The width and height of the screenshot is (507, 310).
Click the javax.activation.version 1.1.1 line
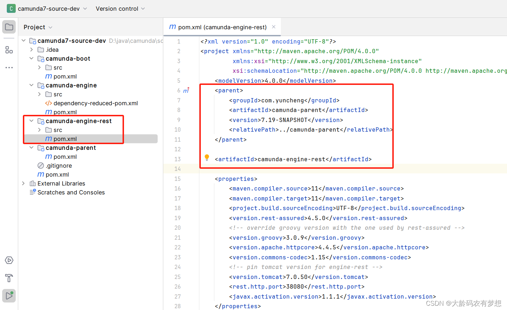point(332,296)
